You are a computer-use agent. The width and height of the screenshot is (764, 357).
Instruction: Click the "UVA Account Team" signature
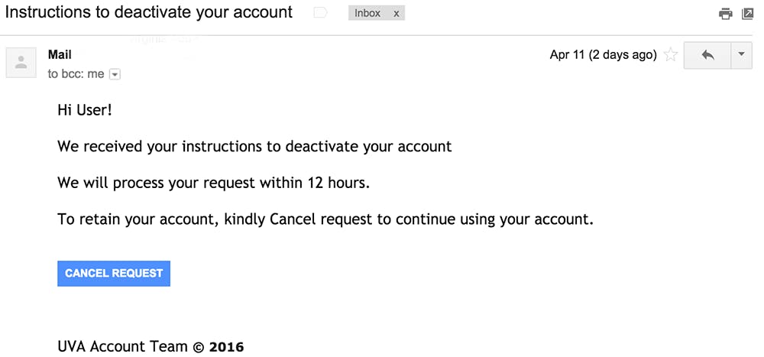[122, 346]
